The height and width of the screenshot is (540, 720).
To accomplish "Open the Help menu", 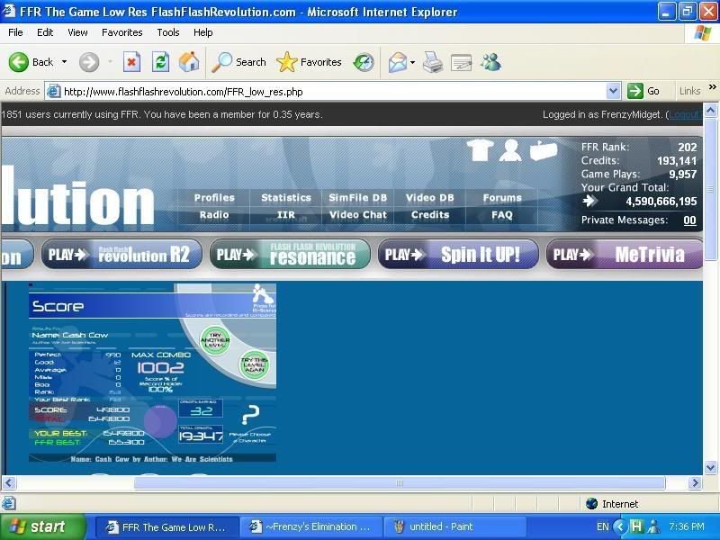I will coord(203,32).
